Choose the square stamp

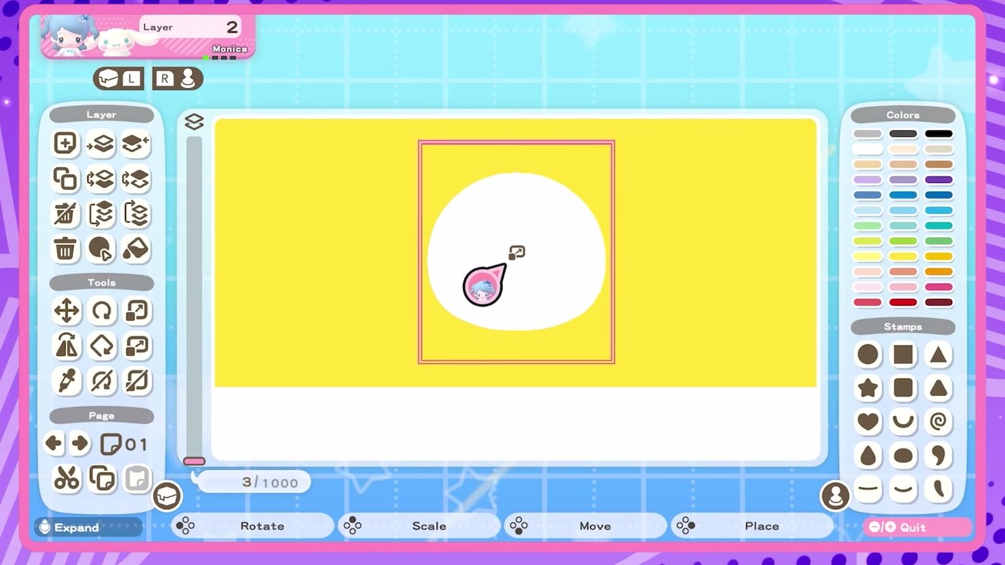[903, 355]
